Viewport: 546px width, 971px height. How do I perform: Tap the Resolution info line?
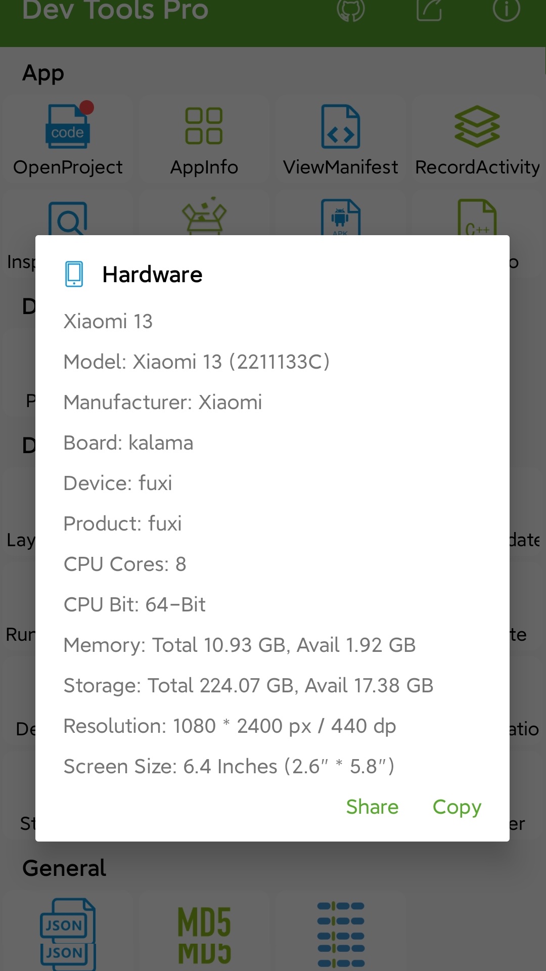pyautogui.click(x=230, y=726)
